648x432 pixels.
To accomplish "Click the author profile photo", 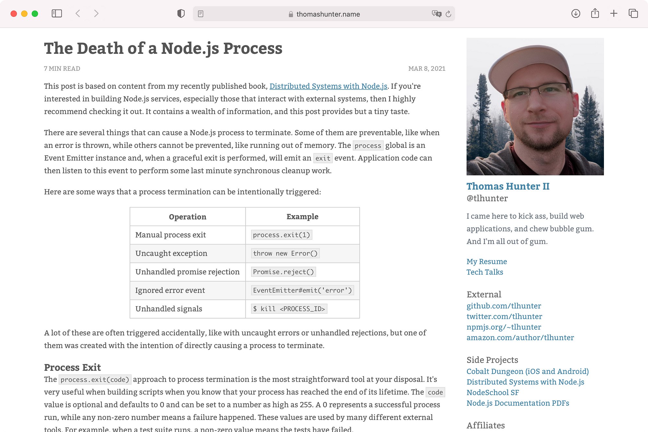I will [535, 107].
